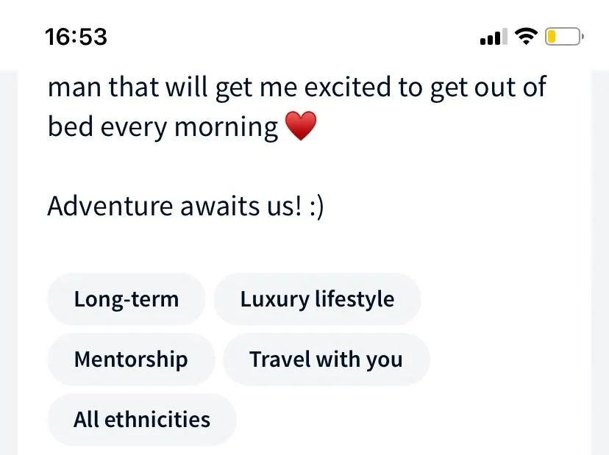
Task: Tap the word 'Luxury' in the tag
Action: (274, 300)
